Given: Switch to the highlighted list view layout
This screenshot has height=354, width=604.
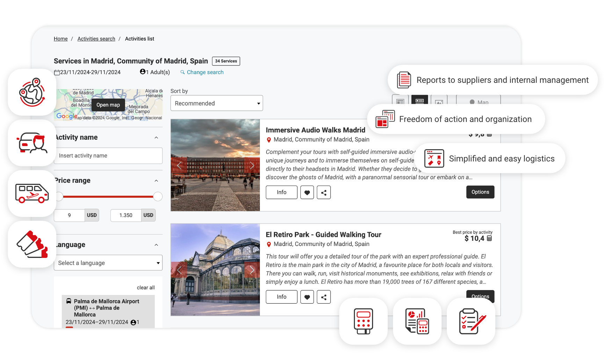Looking at the screenshot, I should click(420, 101).
